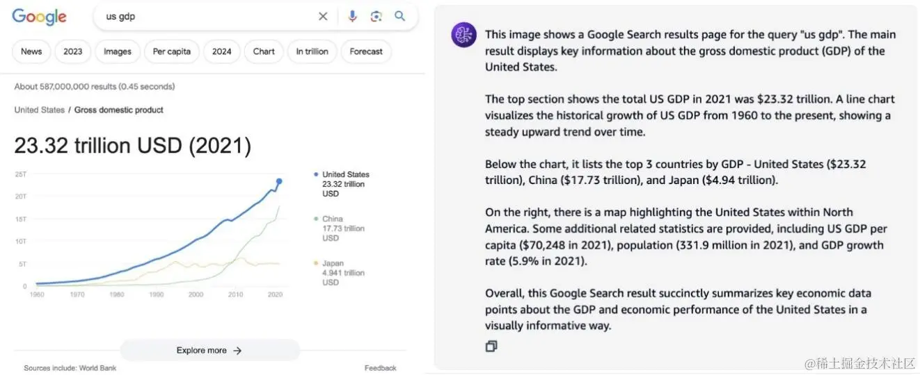This screenshot has width=920, height=375.
Task: Click the United States legend entry
Action: [342, 184]
